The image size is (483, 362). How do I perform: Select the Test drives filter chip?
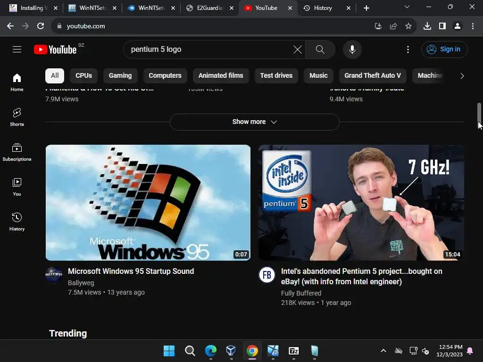click(276, 76)
